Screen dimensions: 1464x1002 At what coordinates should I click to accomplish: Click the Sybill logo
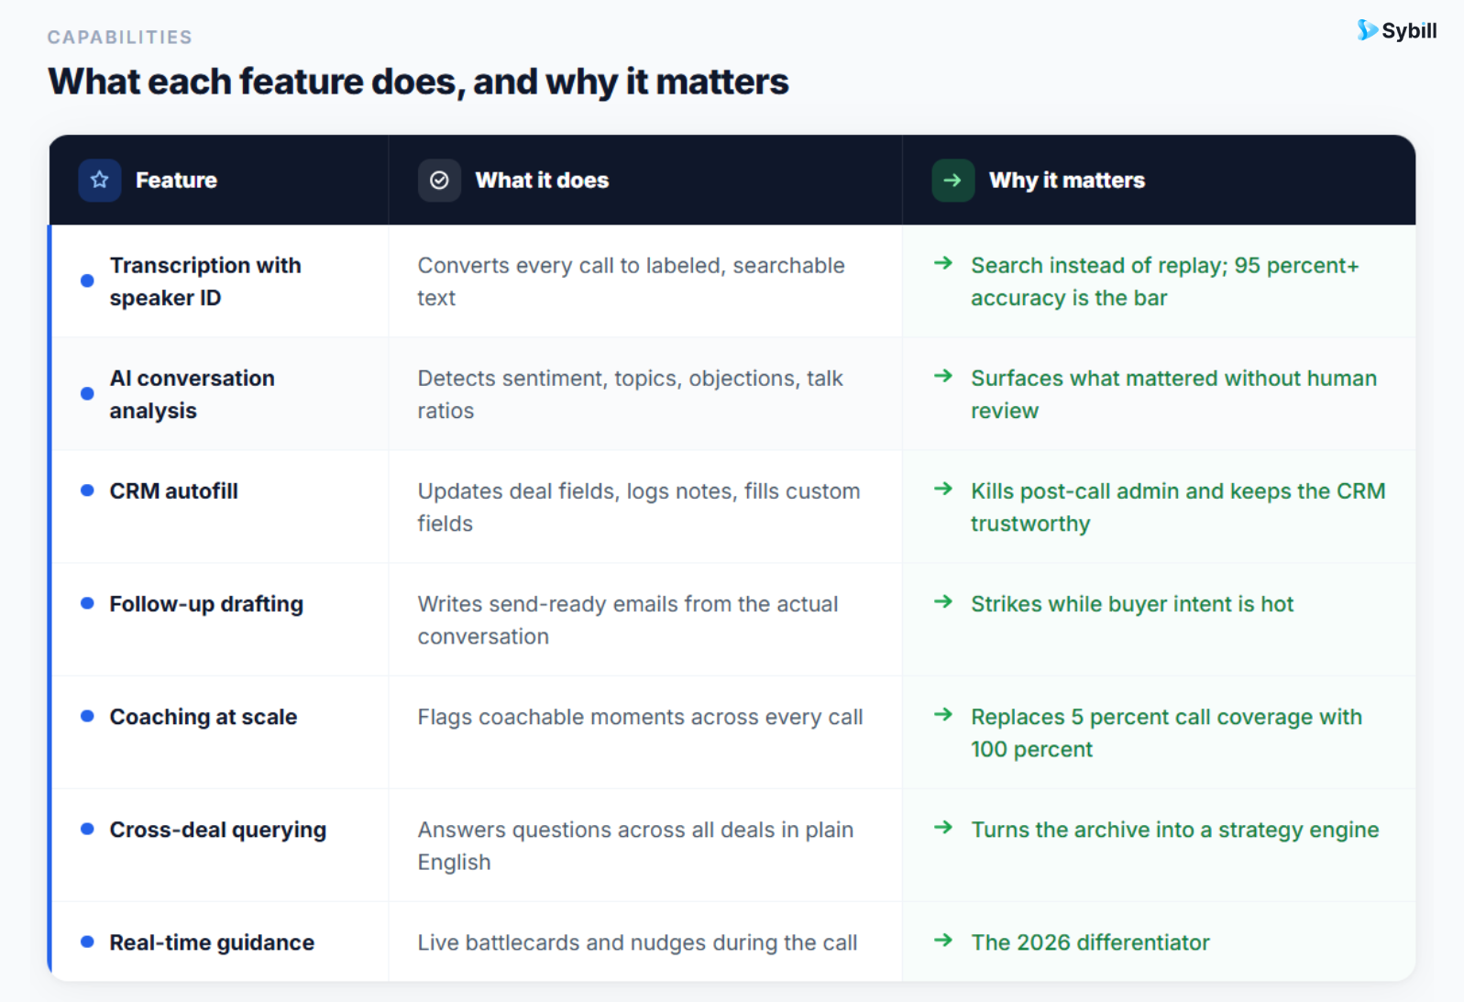click(x=1397, y=30)
